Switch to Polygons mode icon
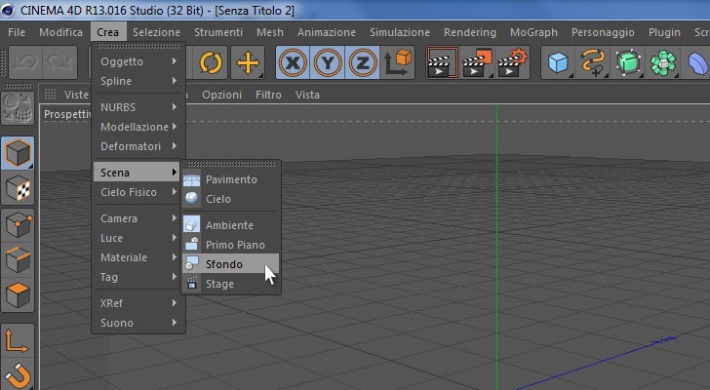Screen dimensions: 710x390 18,294
